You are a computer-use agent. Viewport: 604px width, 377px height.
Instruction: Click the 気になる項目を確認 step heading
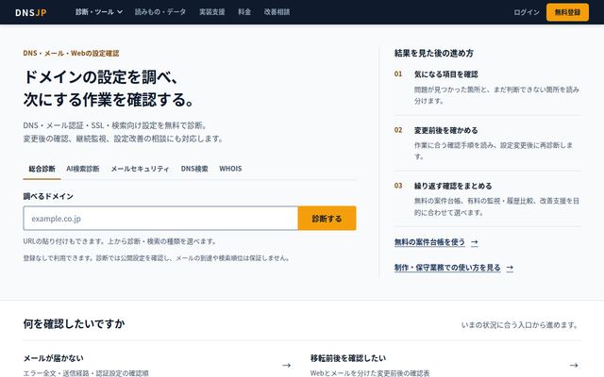(x=446, y=74)
